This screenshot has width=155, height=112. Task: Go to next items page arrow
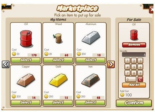click(111, 65)
